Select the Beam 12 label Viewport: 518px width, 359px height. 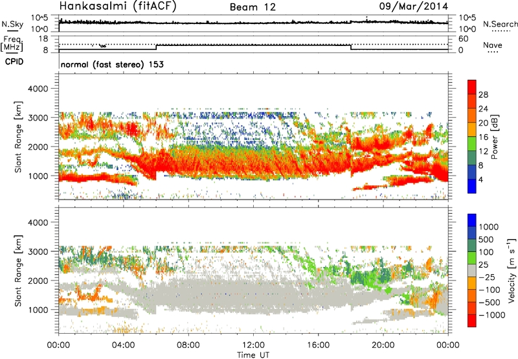point(253,7)
